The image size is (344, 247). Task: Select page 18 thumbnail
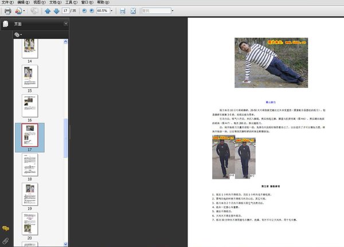tap(30, 164)
